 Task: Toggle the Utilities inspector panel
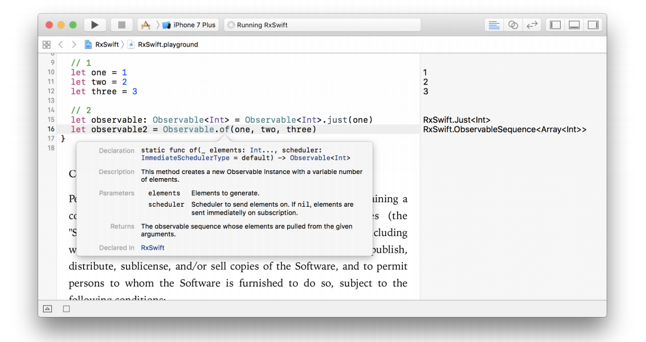(x=593, y=25)
